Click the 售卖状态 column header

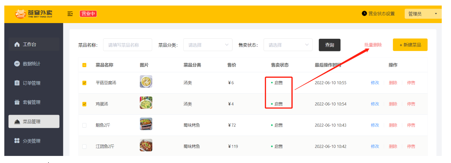click(x=280, y=65)
